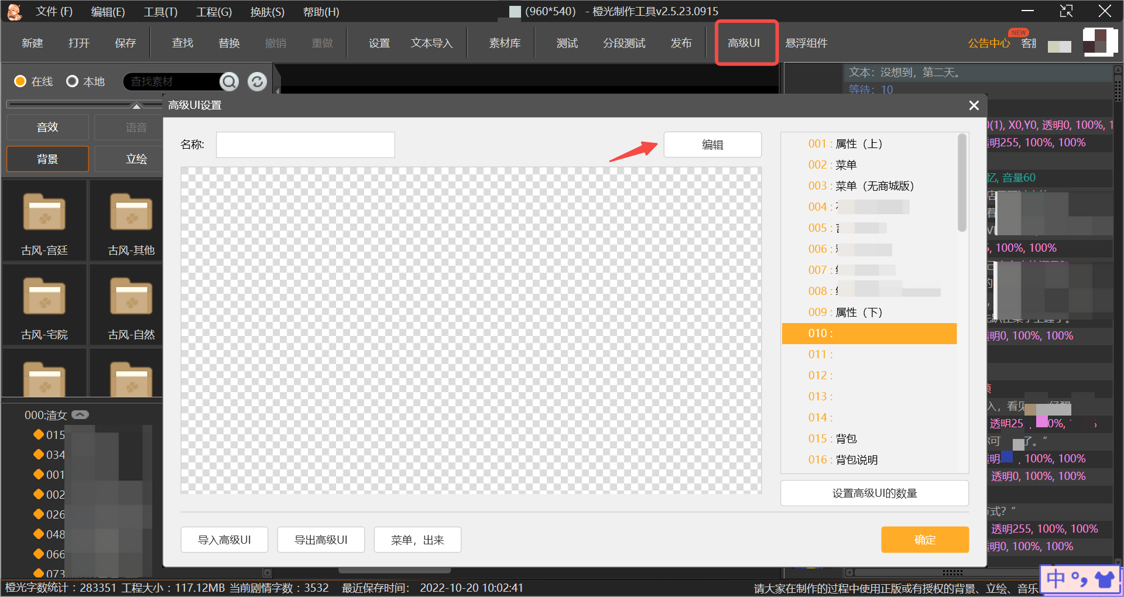Image resolution: width=1124 pixels, height=597 pixels.
Task: Click the user avatar in top right
Action: tap(1099, 43)
